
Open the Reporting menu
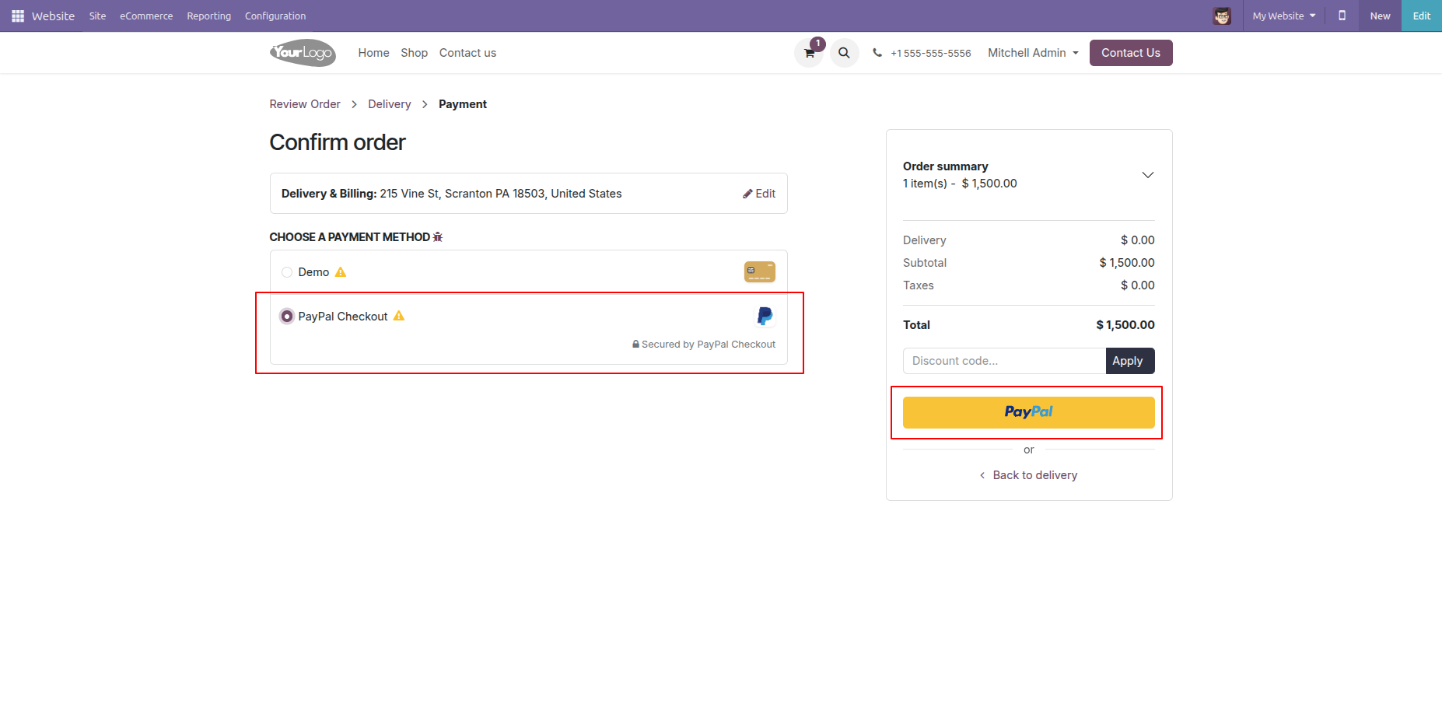208,16
